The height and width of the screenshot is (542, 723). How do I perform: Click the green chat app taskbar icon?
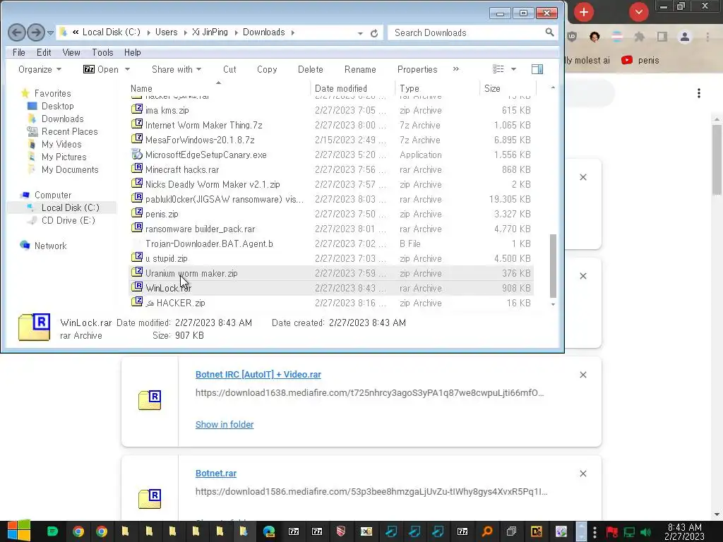point(52,531)
